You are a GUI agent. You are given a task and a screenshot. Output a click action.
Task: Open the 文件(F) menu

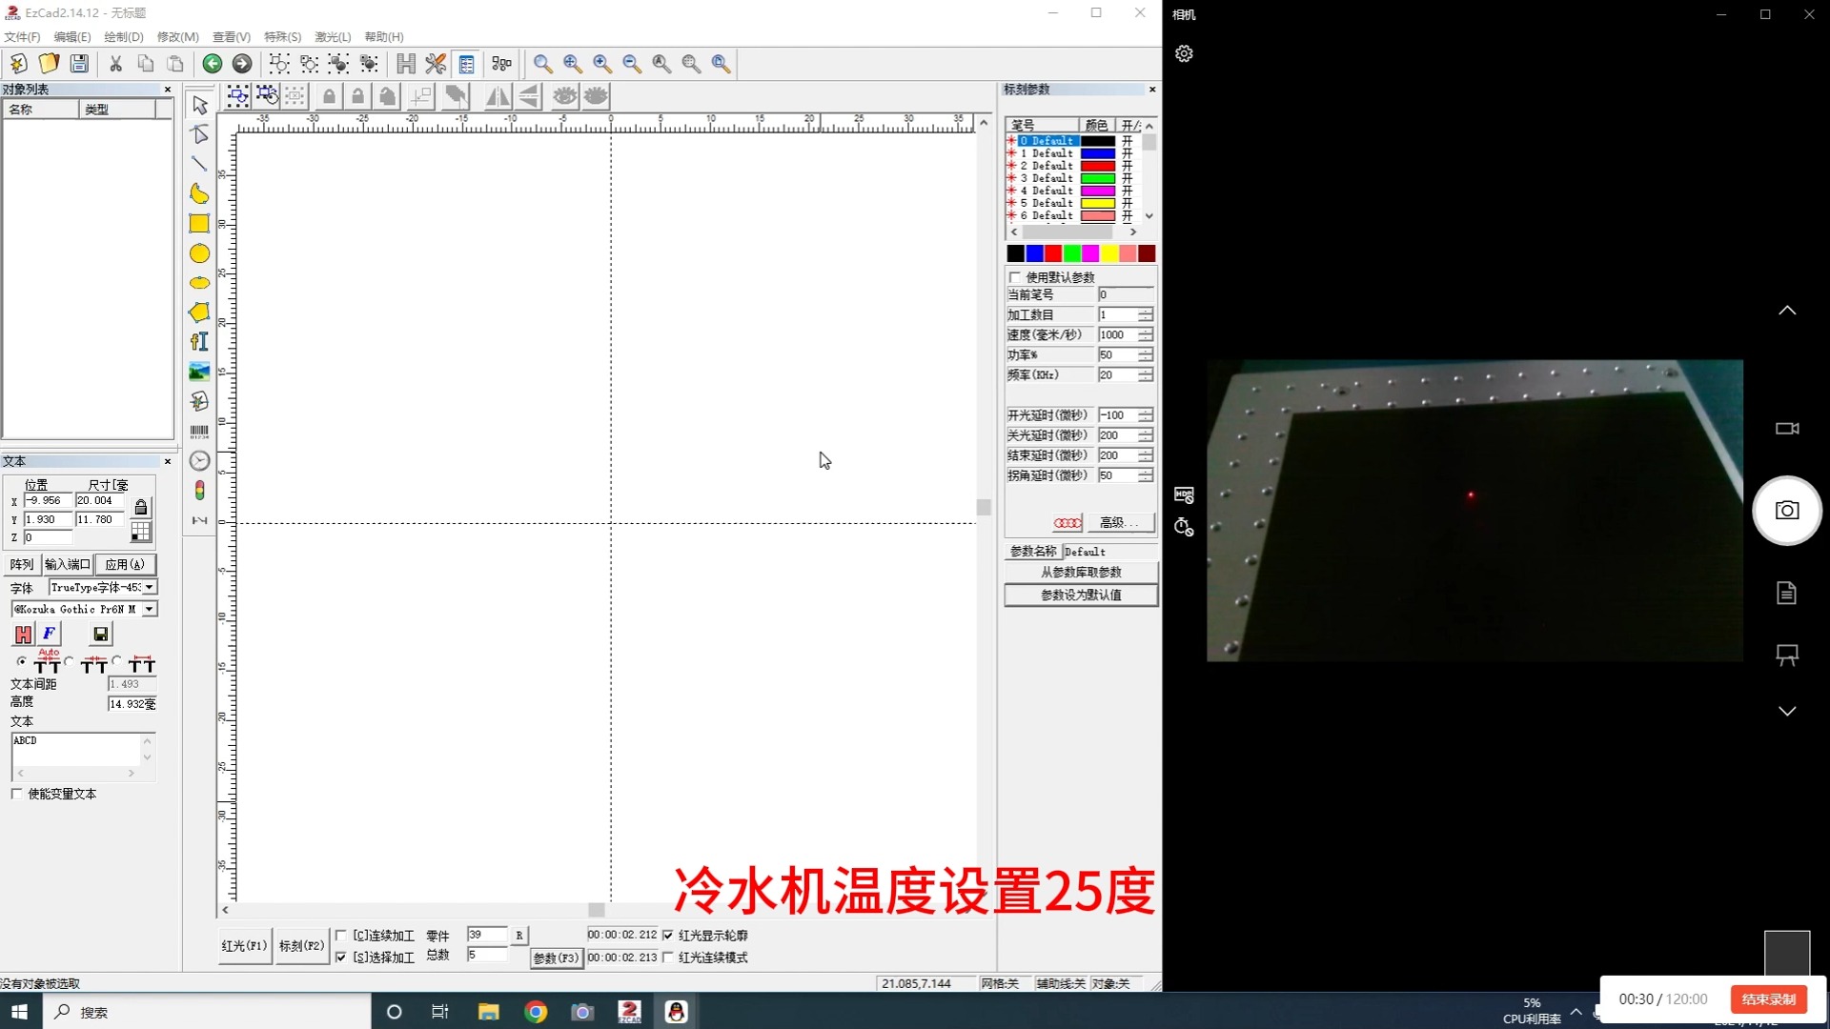23,36
